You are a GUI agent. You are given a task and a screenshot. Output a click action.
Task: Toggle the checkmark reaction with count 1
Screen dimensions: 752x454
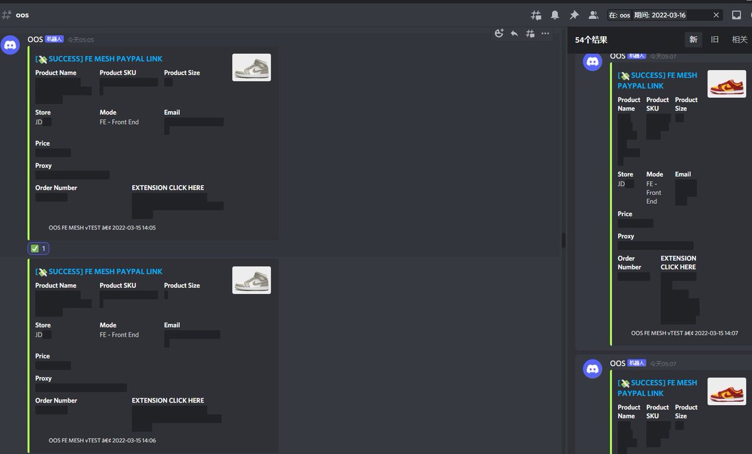[x=38, y=249]
